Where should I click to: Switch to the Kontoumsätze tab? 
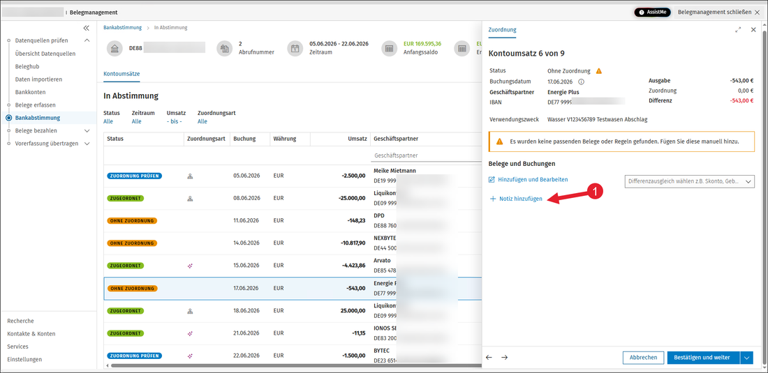click(122, 74)
